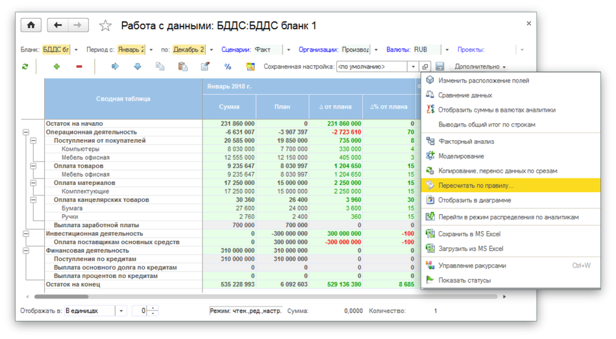Click the red minus remove icon
The height and width of the screenshot is (339, 616).
click(x=79, y=66)
